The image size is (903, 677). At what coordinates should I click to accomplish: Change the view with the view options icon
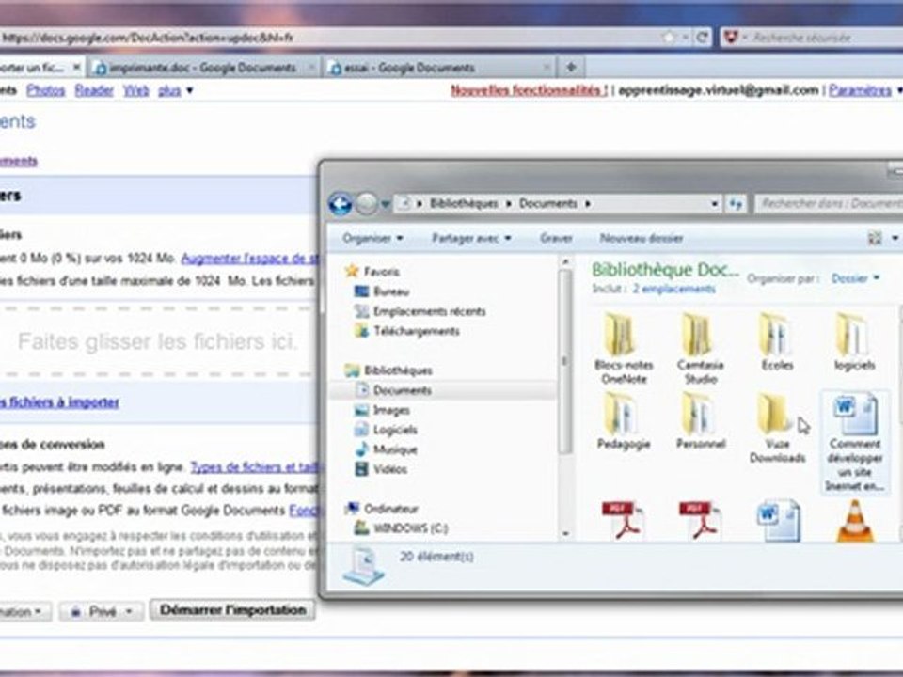coord(874,238)
